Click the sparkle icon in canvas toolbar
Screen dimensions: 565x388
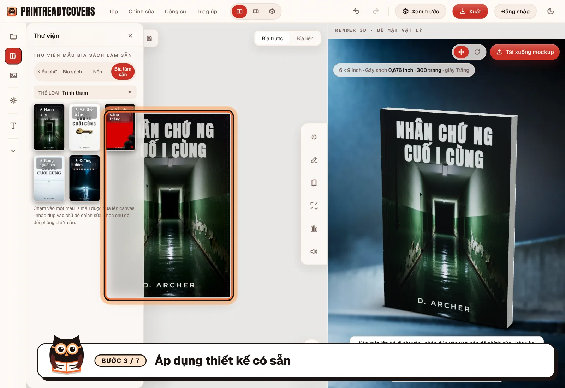tap(314, 137)
